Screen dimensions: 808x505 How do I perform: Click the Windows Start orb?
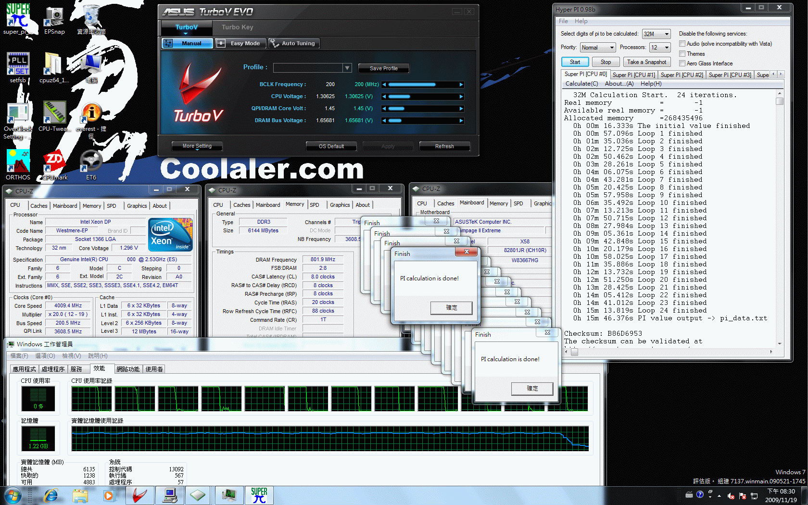tap(13, 495)
